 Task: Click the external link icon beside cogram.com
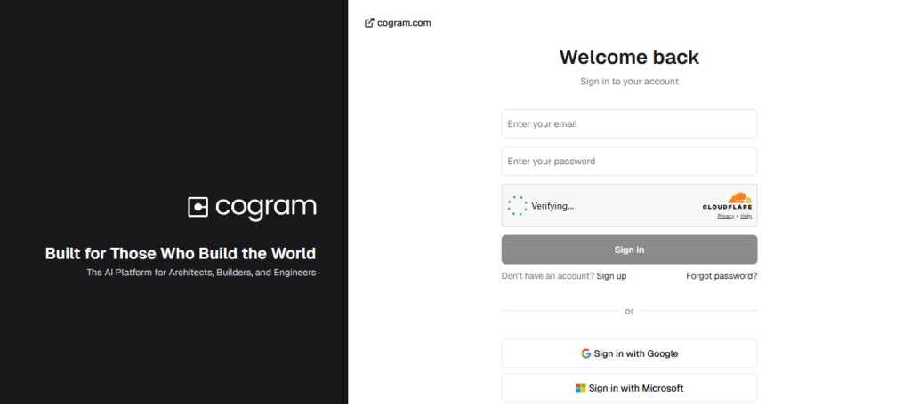tap(369, 23)
